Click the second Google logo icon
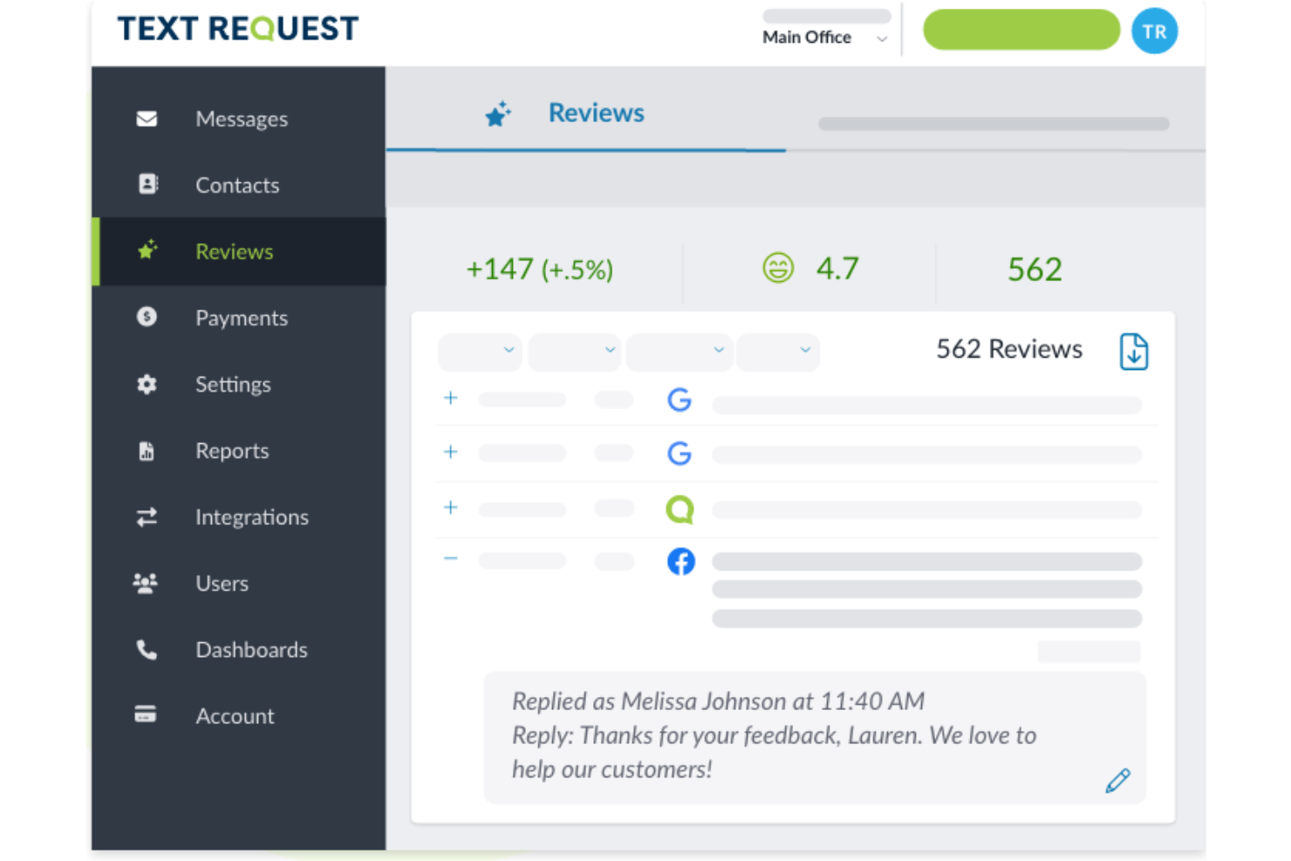1291x861 pixels. click(x=680, y=454)
